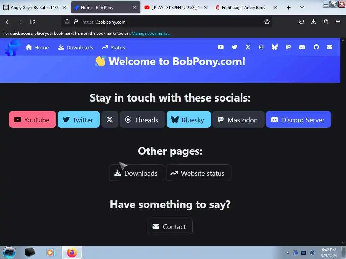Click the site padlock security icon
The width and height of the screenshot is (346, 259).
coord(76,22)
